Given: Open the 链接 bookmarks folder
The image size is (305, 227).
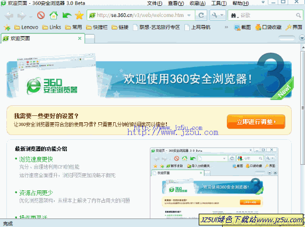Looking at the screenshot, I should click(120, 27).
